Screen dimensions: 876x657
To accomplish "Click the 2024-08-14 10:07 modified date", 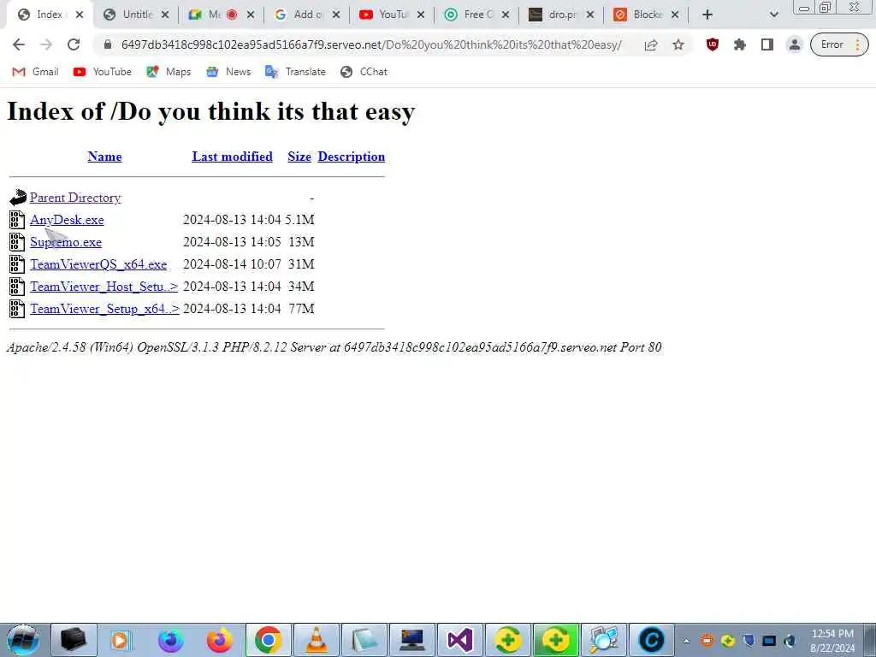I will click(x=232, y=264).
